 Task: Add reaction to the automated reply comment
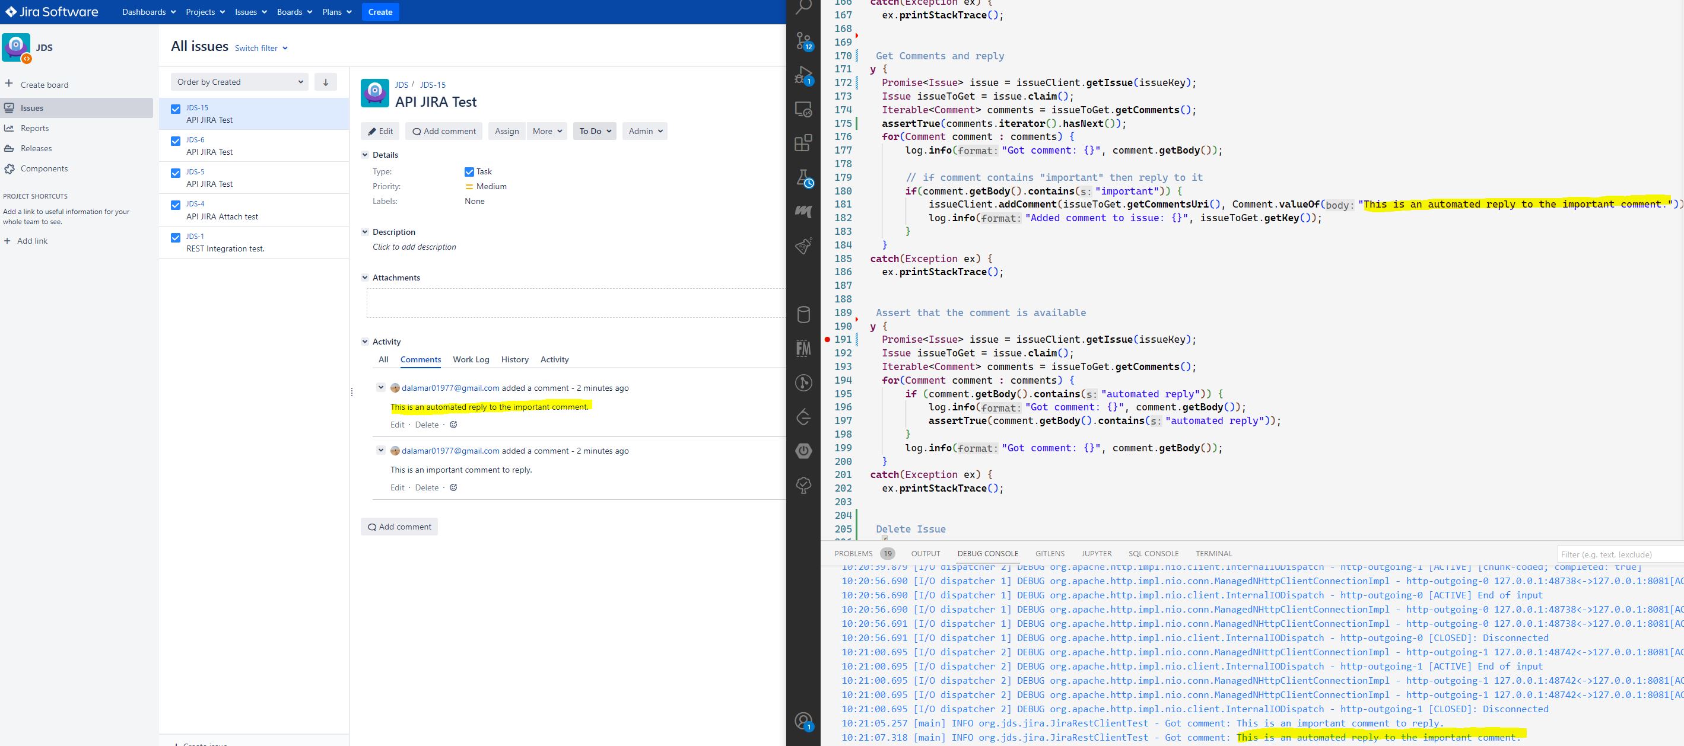click(x=453, y=425)
